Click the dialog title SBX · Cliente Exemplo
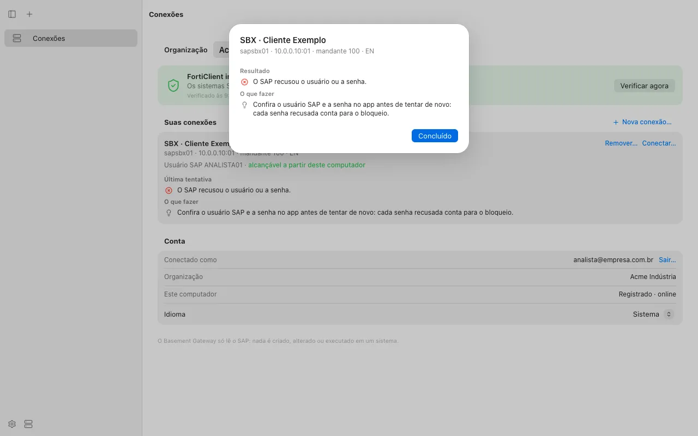This screenshot has height=436, width=698. point(283,40)
